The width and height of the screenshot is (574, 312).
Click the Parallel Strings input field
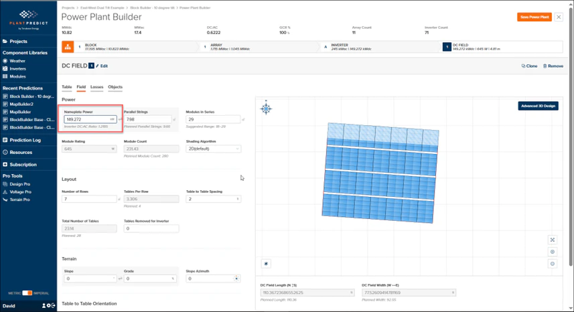pos(147,119)
